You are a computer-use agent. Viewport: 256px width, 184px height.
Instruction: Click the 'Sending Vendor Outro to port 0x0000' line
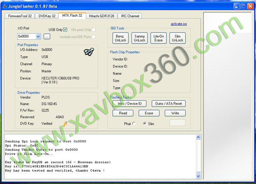click(x=41, y=150)
